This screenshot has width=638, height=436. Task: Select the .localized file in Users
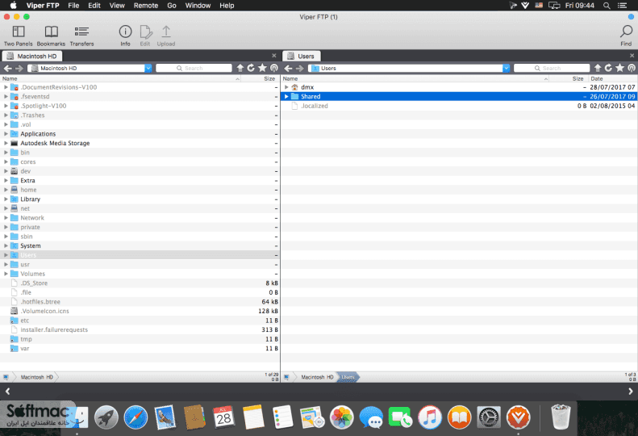(459, 106)
